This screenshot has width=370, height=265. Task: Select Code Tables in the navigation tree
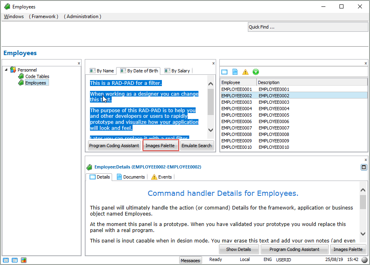[37, 76]
